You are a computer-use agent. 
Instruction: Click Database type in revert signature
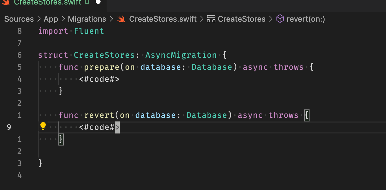(x=207, y=115)
